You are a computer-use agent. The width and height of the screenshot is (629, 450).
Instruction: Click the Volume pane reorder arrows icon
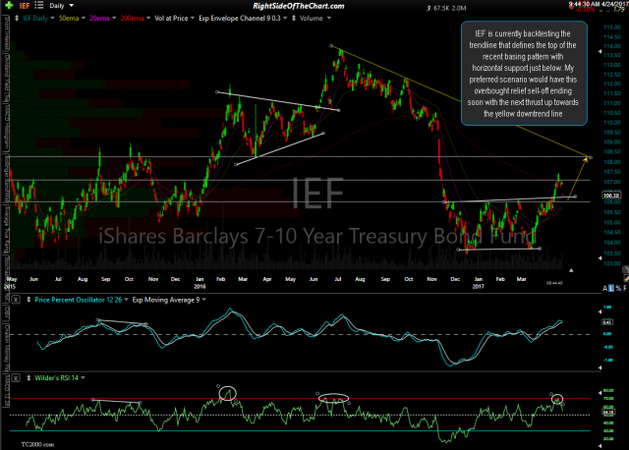coord(294,18)
